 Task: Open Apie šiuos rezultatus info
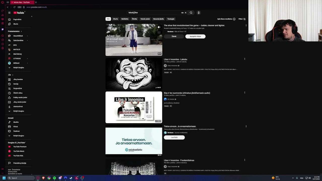point(226,19)
